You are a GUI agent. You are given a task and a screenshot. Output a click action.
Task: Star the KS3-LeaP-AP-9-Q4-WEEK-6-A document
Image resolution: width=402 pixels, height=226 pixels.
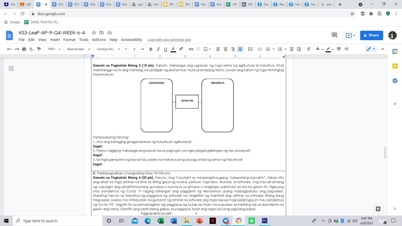[x=94, y=33]
